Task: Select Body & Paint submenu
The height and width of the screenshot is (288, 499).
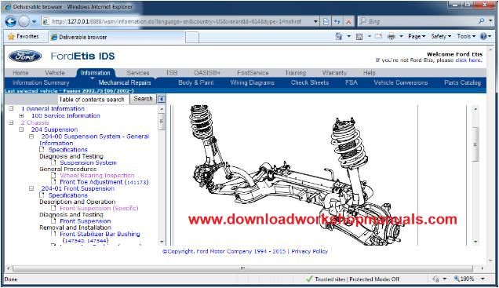Action: pyautogui.click(x=196, y=82)
